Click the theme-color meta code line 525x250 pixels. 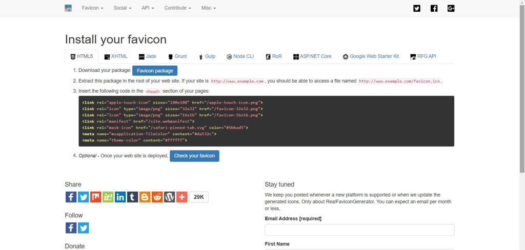[x=135, y=140]
